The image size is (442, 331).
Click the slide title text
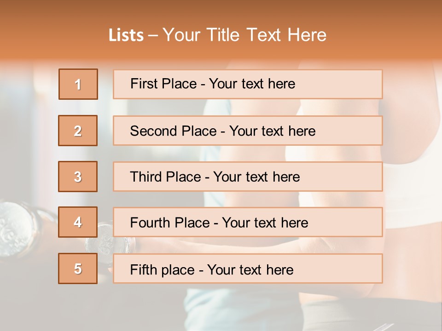[x=218, y=35]
